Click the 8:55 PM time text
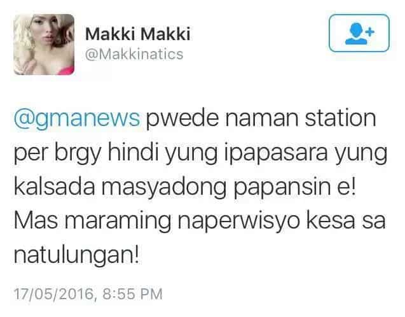405x317 pixels. pyautogui.click(x=133, y=294)
